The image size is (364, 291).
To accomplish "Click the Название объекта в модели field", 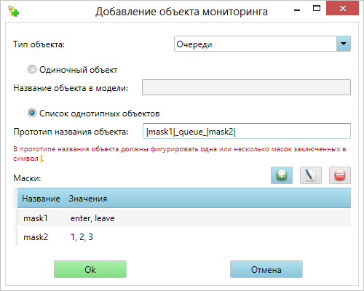I will click(x=246, y=87).
